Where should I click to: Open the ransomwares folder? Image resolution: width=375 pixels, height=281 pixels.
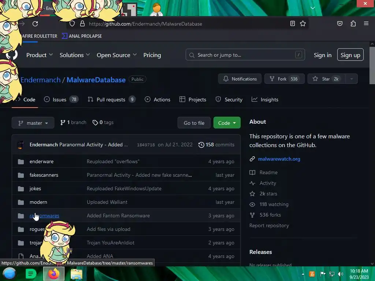(x=44, y=216)
